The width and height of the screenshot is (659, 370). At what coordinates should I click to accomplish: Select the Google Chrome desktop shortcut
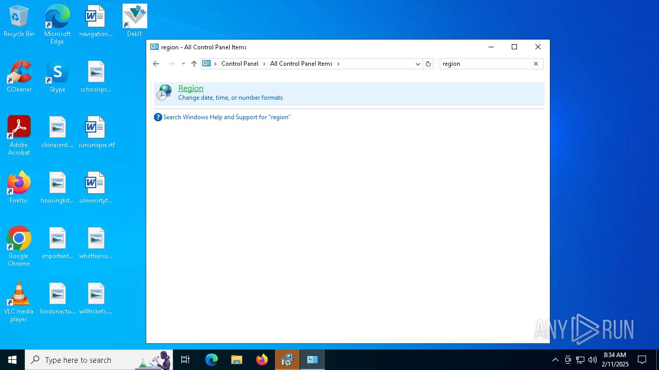(19, 247)
